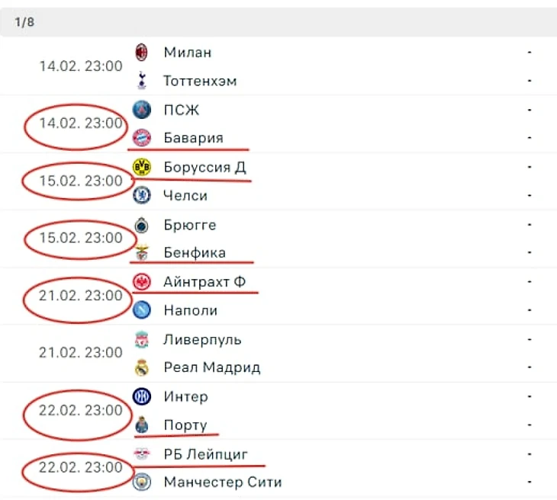Click the Боруссия Д yellow BVB logo
Image resolution: width=557 pixels, height=500 pixels.
(142, 167)
